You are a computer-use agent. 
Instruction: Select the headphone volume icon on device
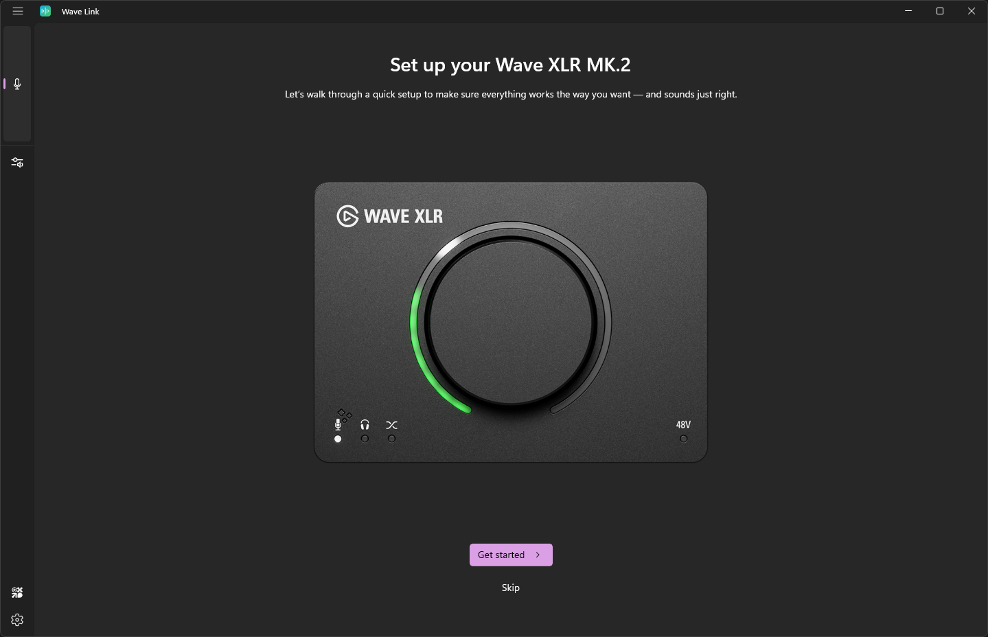[365, 425]
